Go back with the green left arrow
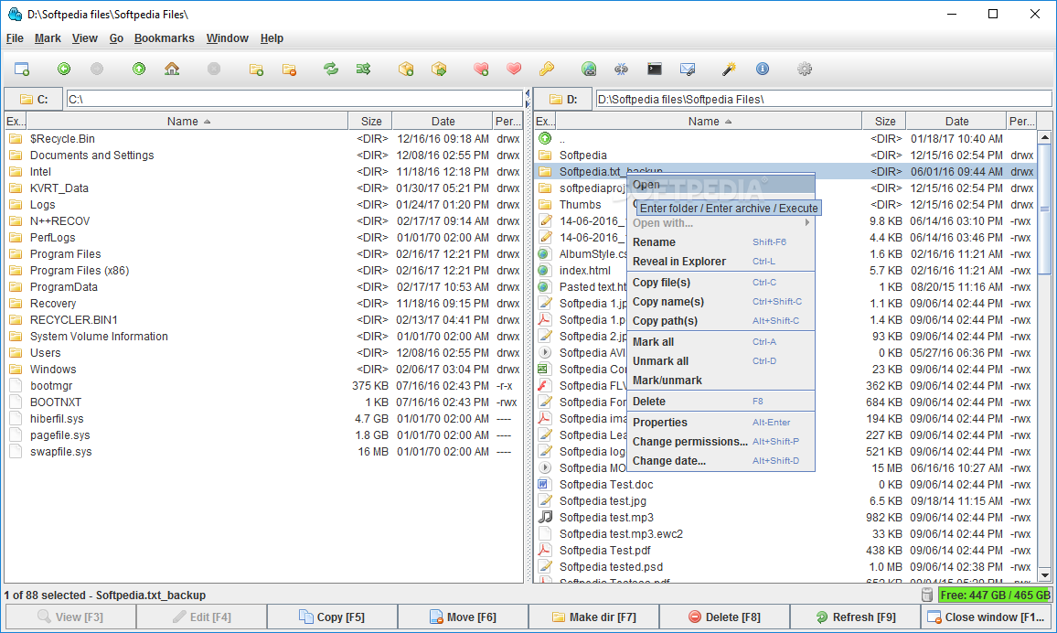The image size is (1057, 633). (64, 69)
